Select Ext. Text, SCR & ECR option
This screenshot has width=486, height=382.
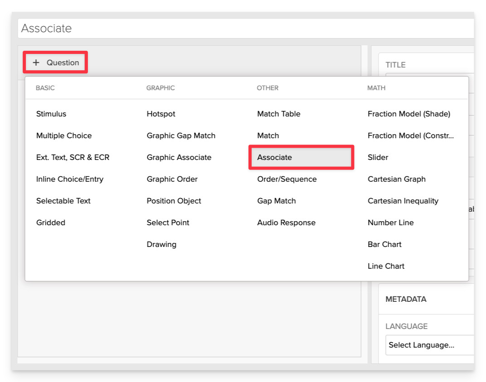(73, 157)
